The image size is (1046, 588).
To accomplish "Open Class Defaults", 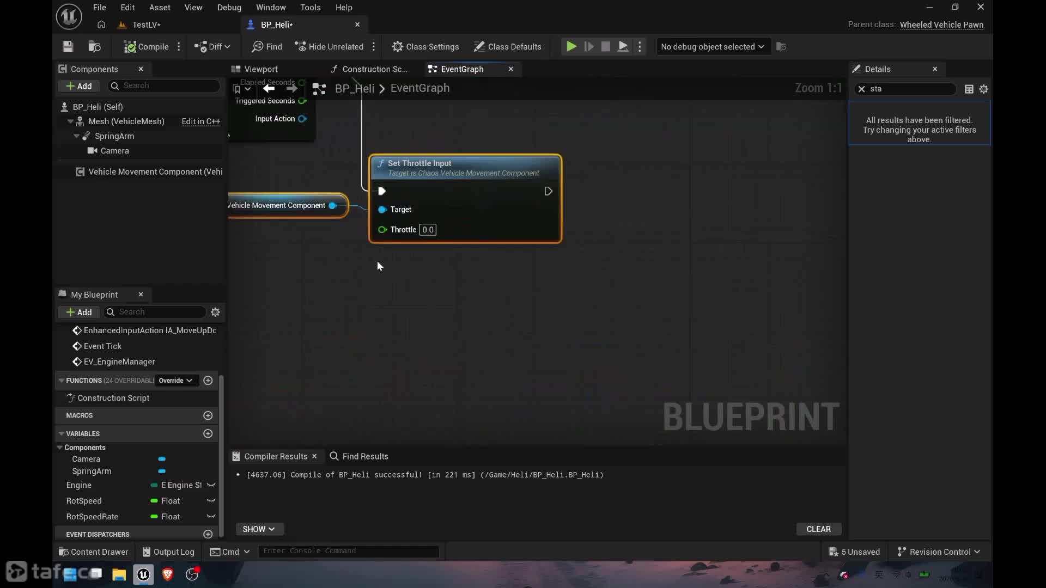I will point(507,47).
